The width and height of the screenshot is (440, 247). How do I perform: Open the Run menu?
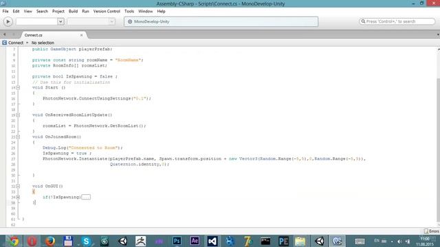point(85,11)
